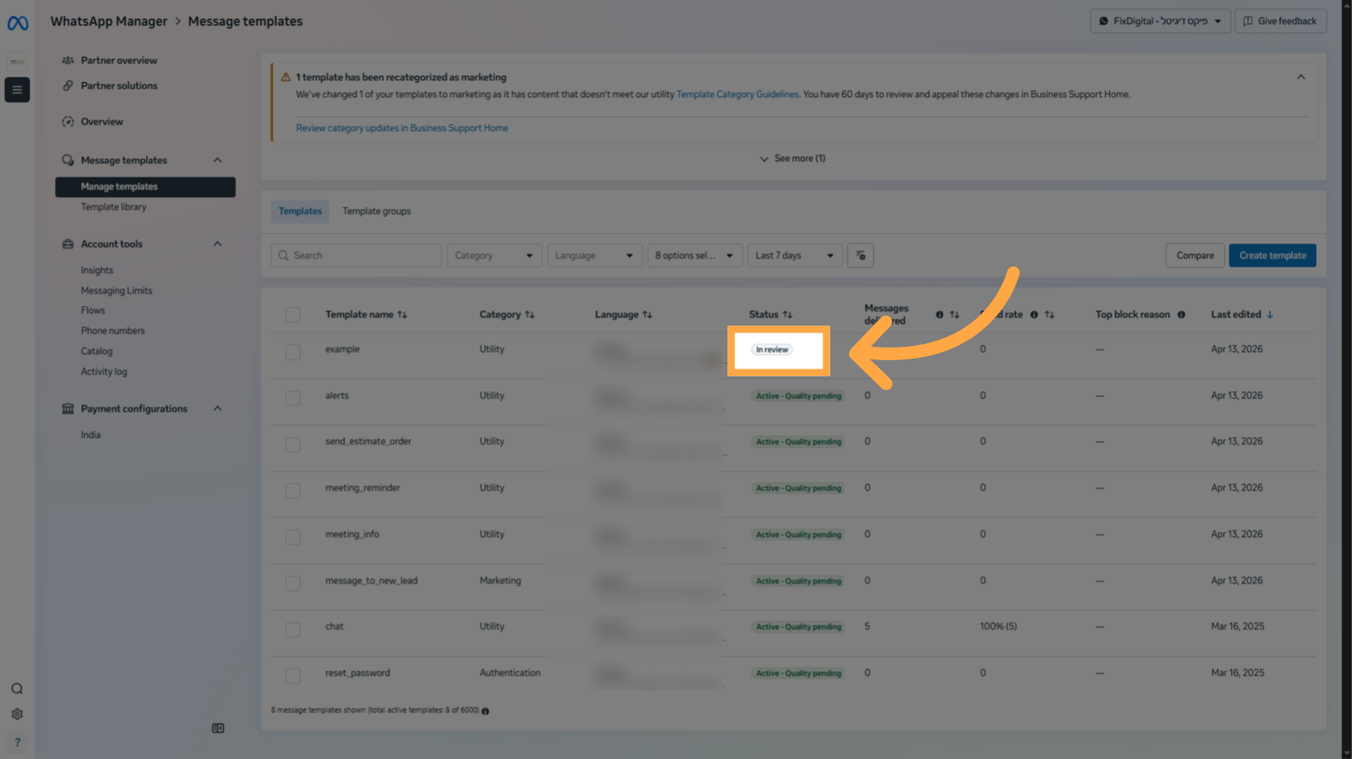This screenshot has height=759, width=1352.
Task: Open Messaging Limits in sidebar
Action: tap(116, 291)
